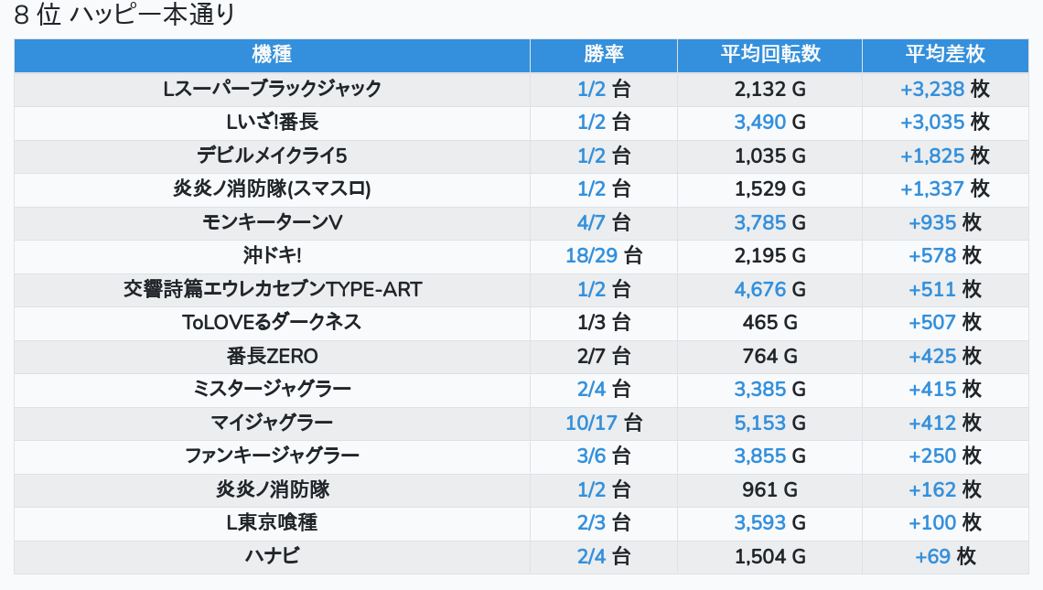
Task: Click the 8位 ハッピー本通り heading
Action: [125, 16]
